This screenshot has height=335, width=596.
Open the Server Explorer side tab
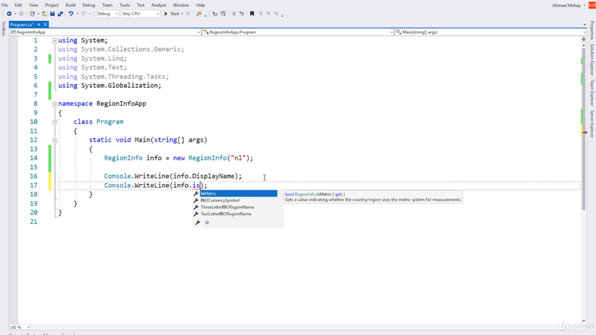(x=592, y=124)
